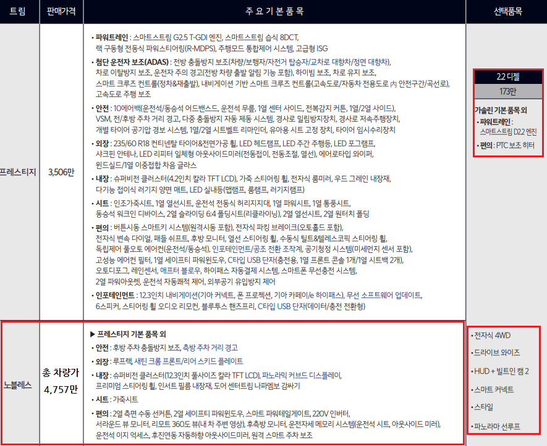The height and width of the screenshot is (446, 547).
Task: Expand the 프레스티지 기본 품목 외 triangle marker
Action: click(x=93, y=334)
